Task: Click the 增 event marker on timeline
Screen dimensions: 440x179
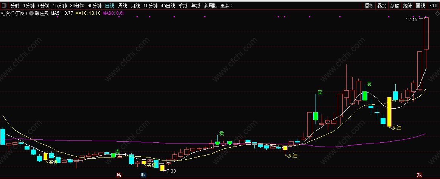Action: pos(119,175)
